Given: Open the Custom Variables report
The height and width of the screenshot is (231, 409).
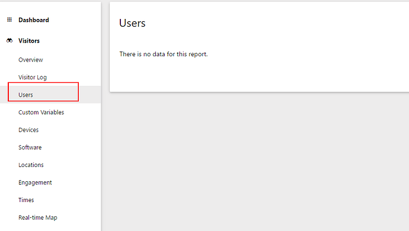Looking at the screenshot, I should coord(41,113).
